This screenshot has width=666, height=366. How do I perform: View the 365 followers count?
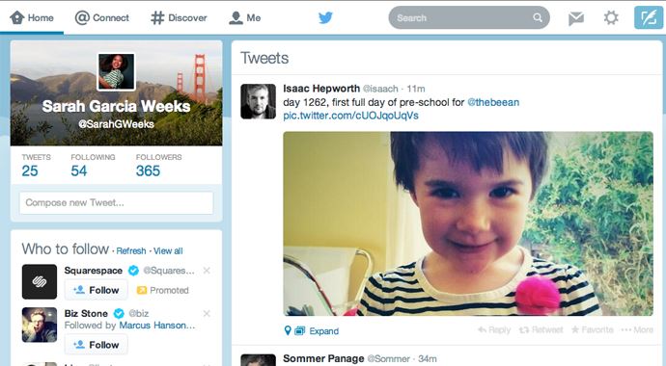(148, 171)
